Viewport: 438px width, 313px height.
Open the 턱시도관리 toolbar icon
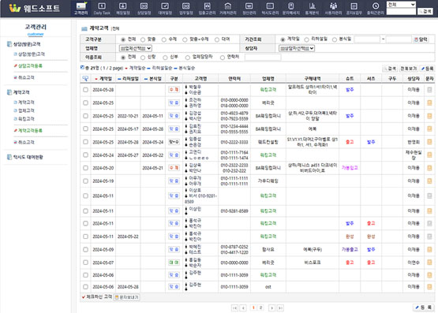click(270, 8)
